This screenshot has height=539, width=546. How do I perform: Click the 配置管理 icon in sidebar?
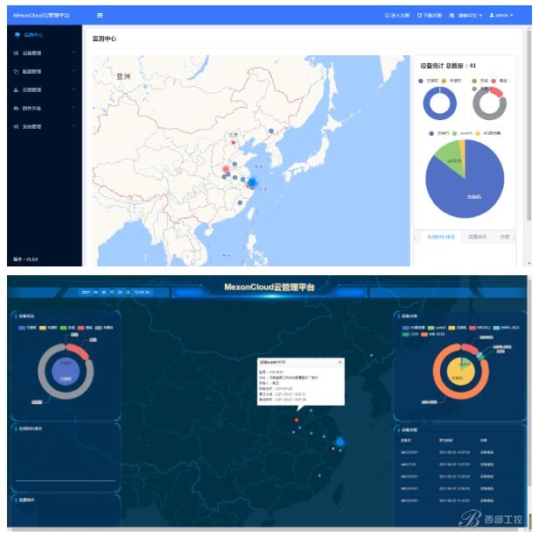tap(16, 72)
